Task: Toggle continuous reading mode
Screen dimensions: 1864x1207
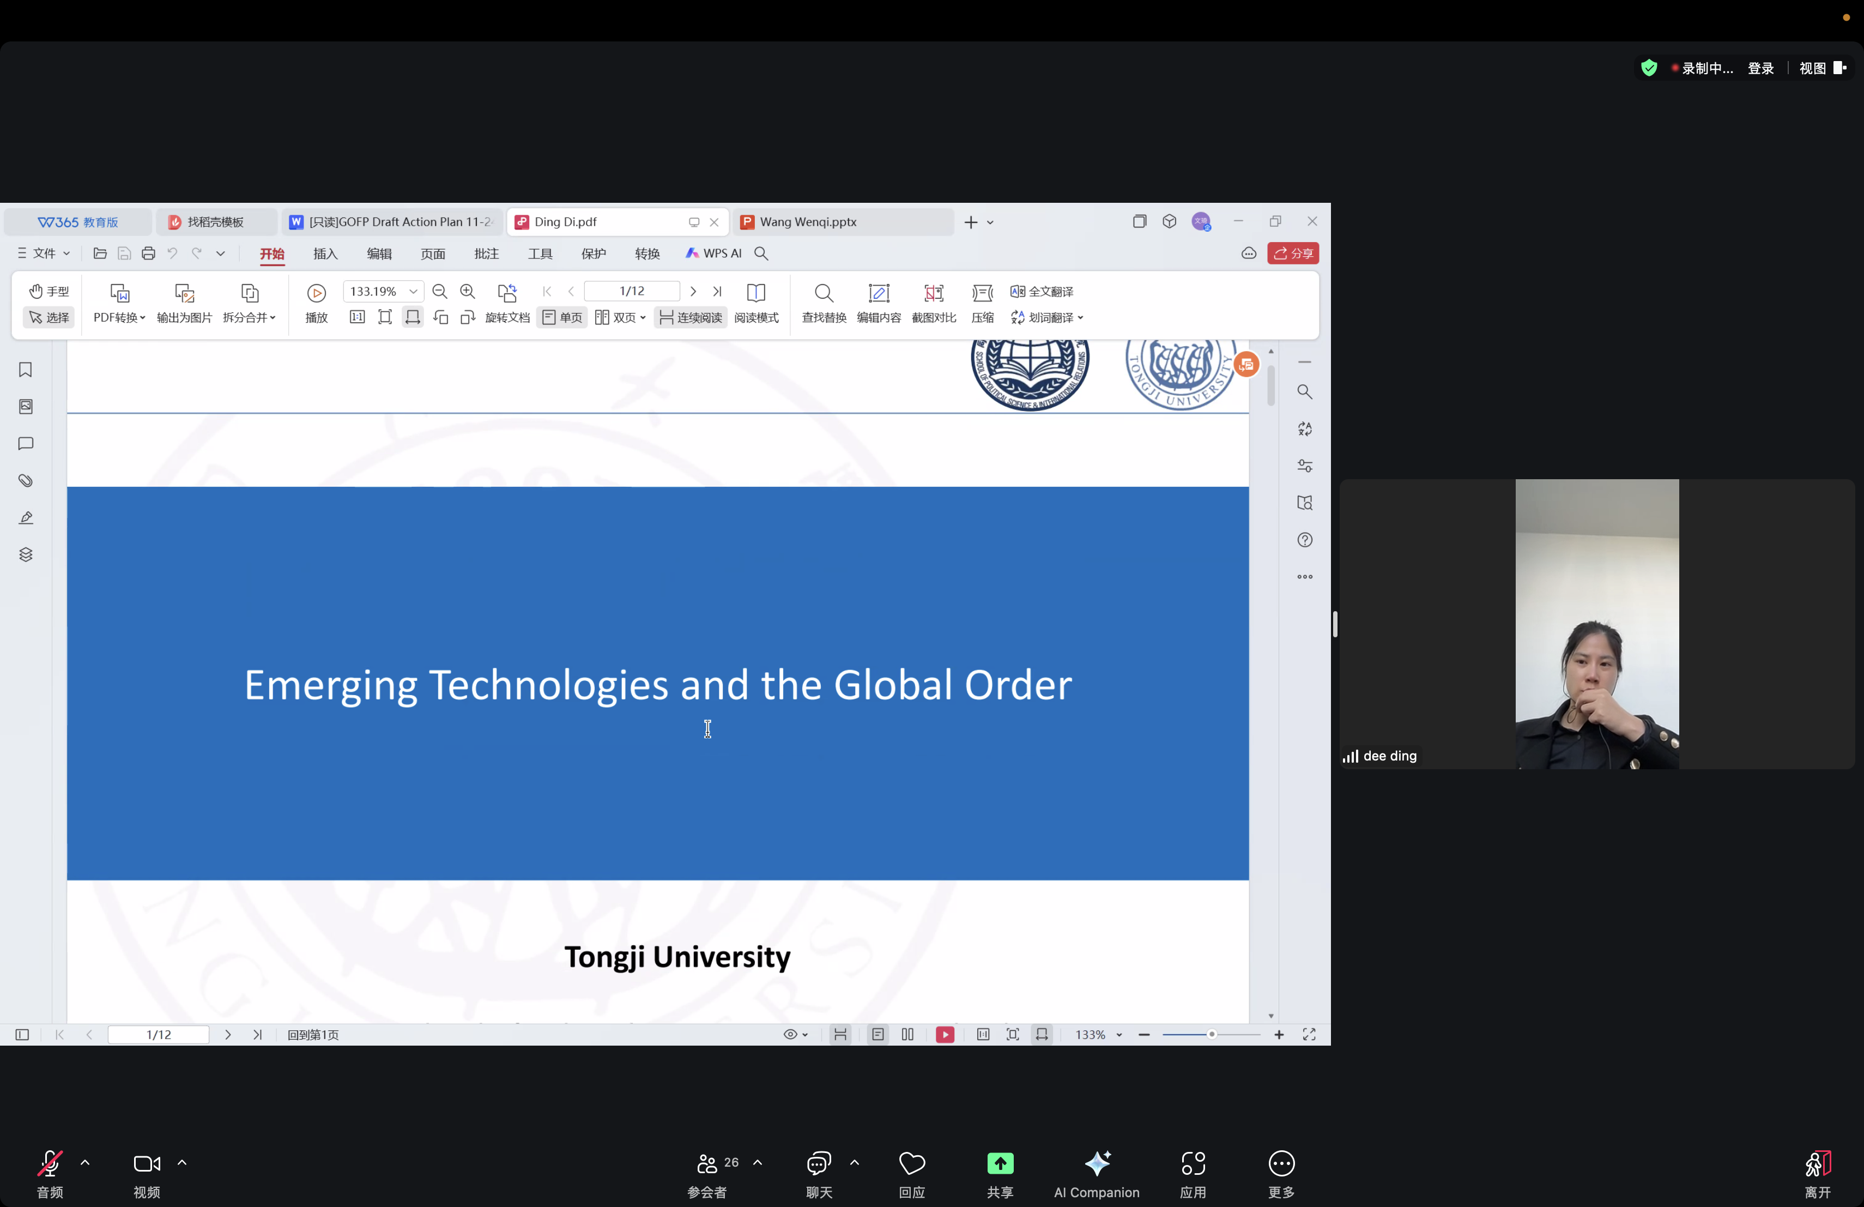Action: [x=690, y=317]
